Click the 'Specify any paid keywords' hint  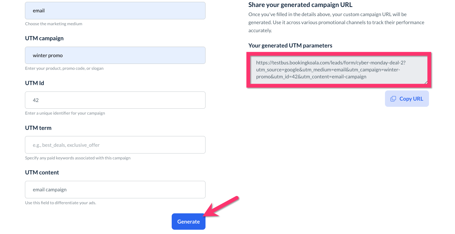(x=78, y=158)
